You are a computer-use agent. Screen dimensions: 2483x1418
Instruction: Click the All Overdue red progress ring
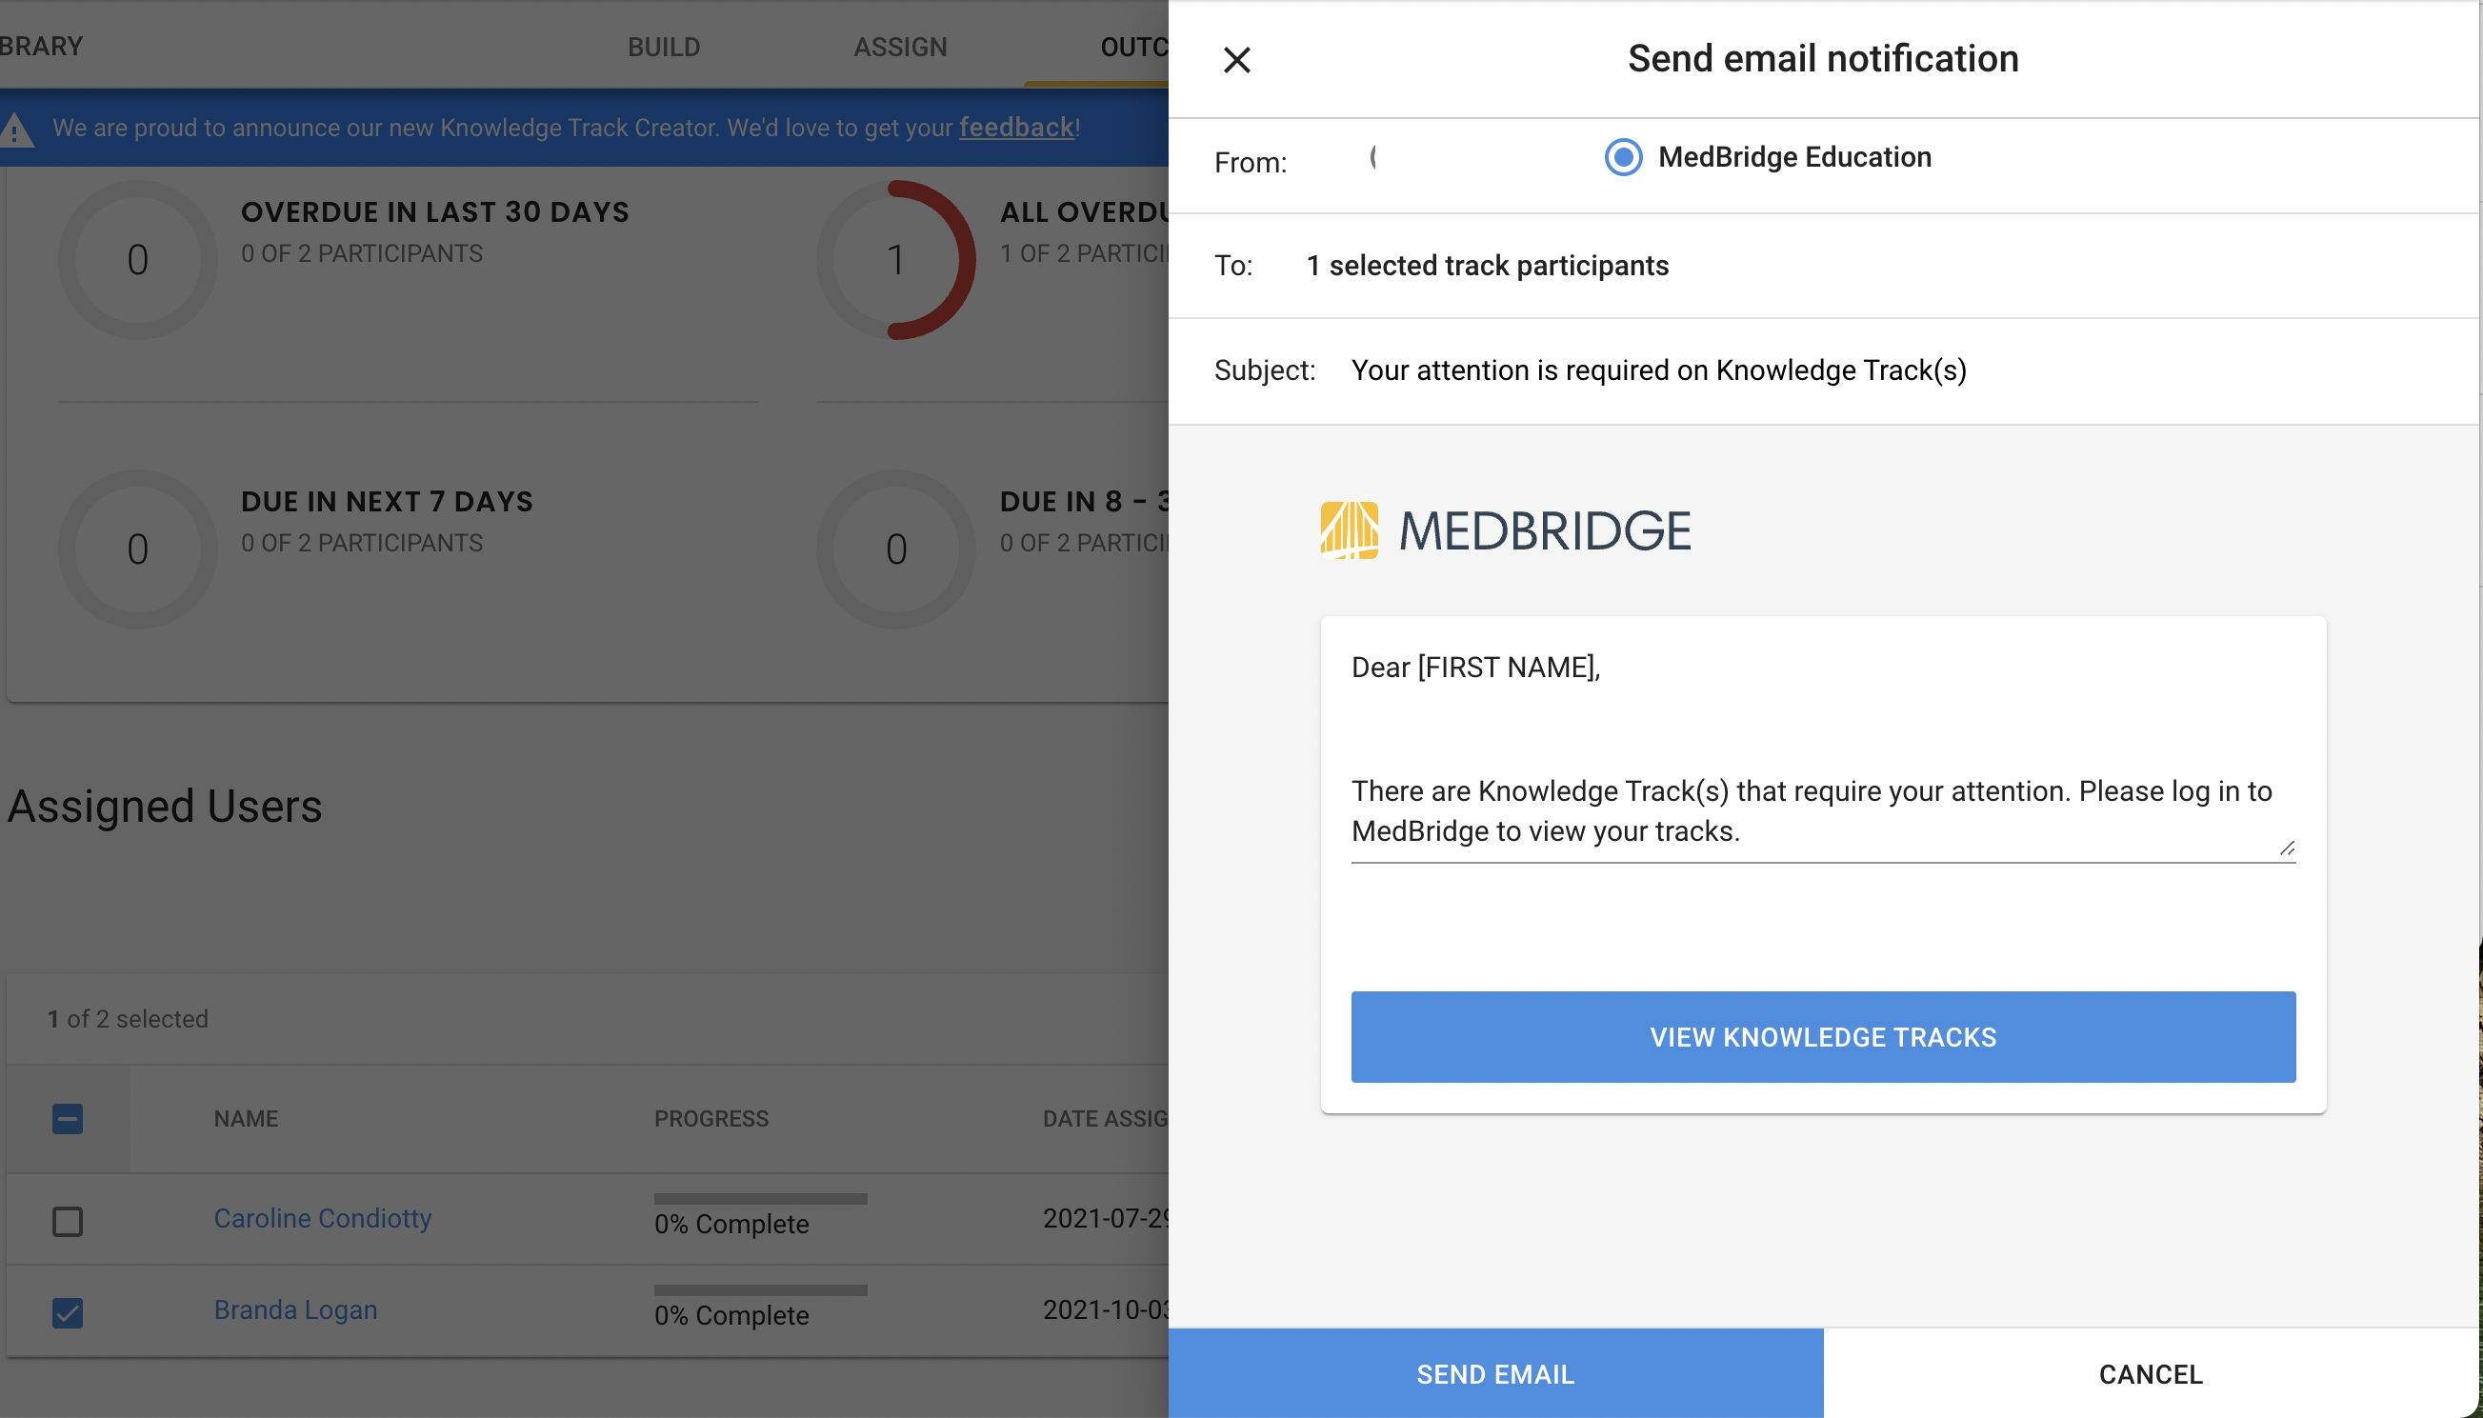896,260
